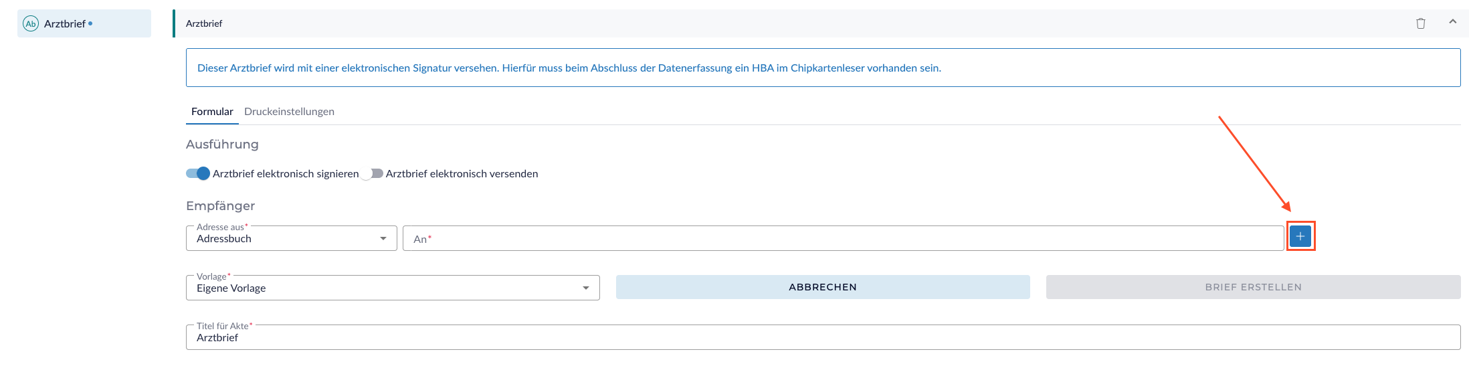Viewport: 1469px width, 368px height.
Task: Collapse the Arztbrief panel with the chevron
Action: (1453, 22)
